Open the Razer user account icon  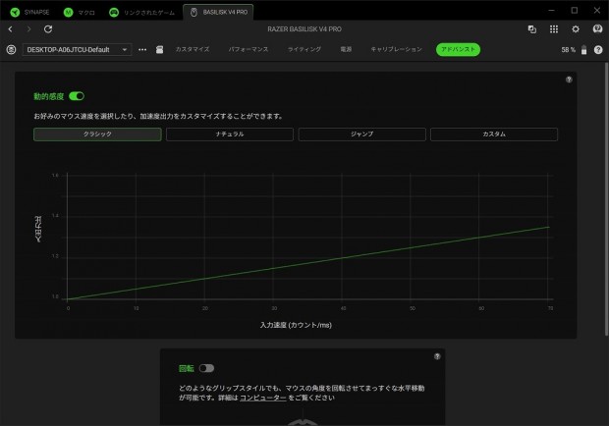click(x=597, y=29)
